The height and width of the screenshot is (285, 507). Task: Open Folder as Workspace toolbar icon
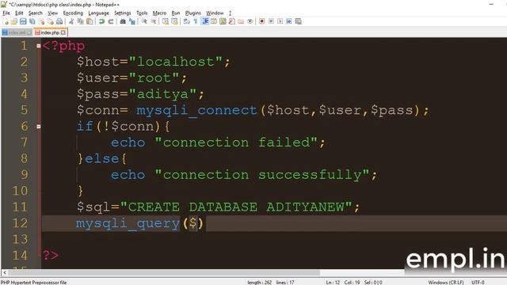[x=241, y=21]
